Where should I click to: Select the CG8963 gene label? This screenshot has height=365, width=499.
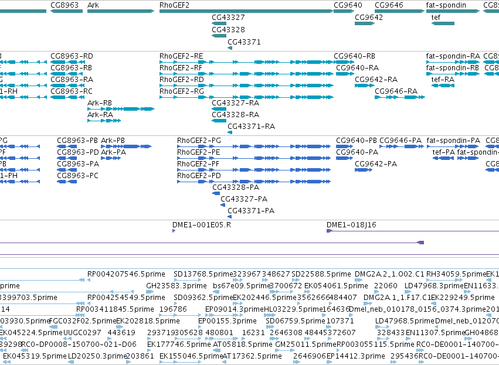(x=65, y=5)
